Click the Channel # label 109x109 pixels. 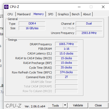tap(68, 24)
